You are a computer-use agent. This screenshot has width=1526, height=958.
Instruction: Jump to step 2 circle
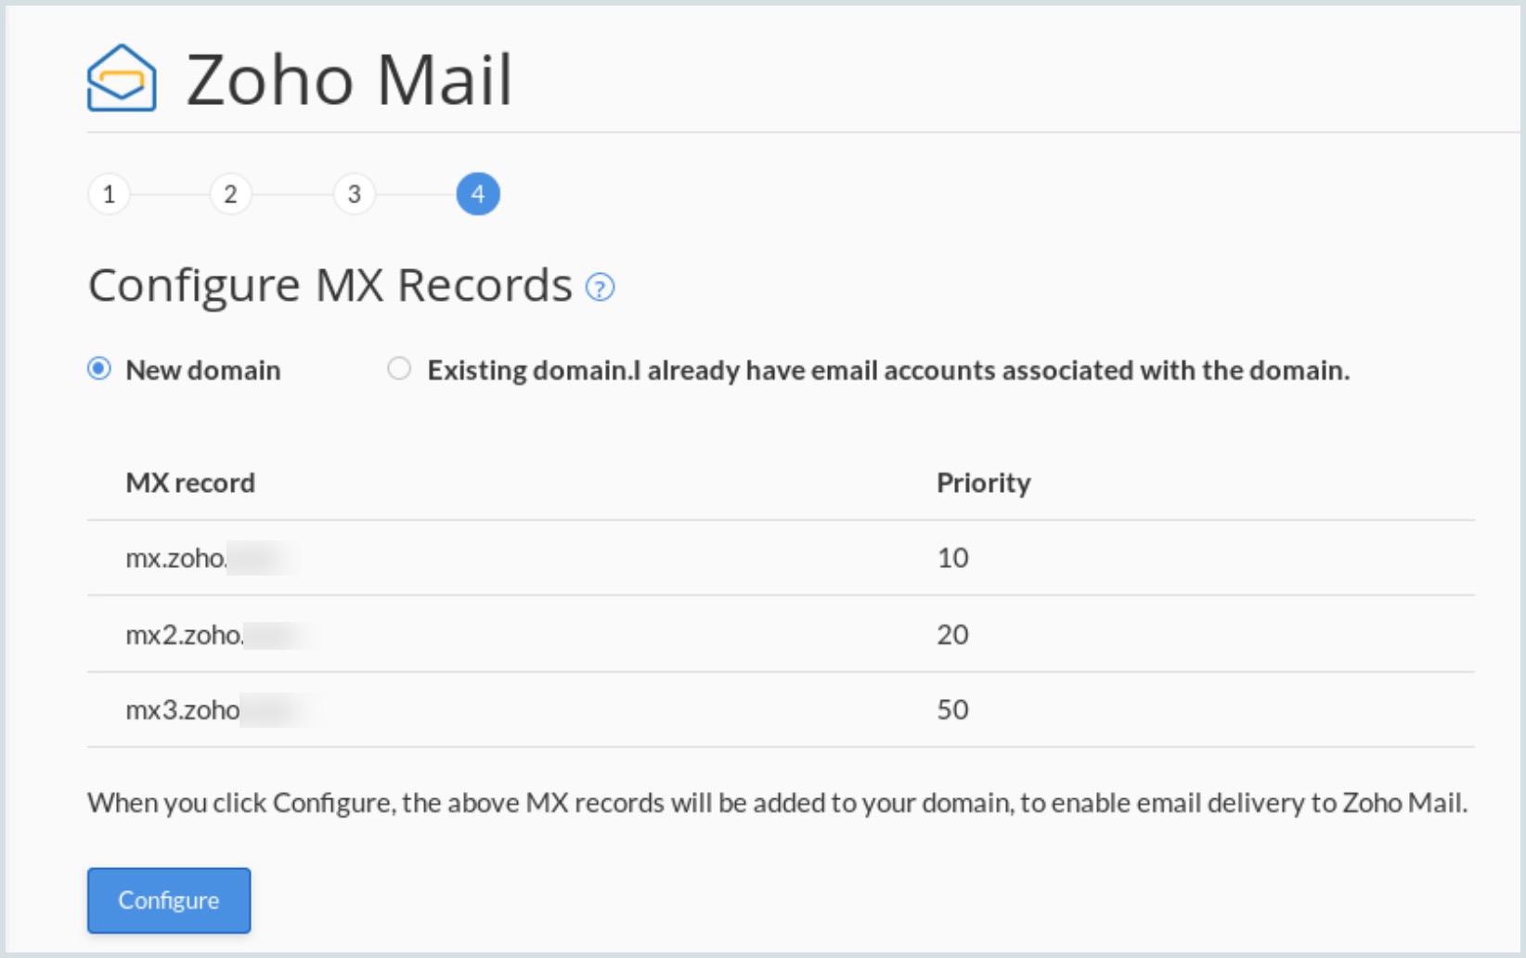pyautogui.click(x=230, y=194)
